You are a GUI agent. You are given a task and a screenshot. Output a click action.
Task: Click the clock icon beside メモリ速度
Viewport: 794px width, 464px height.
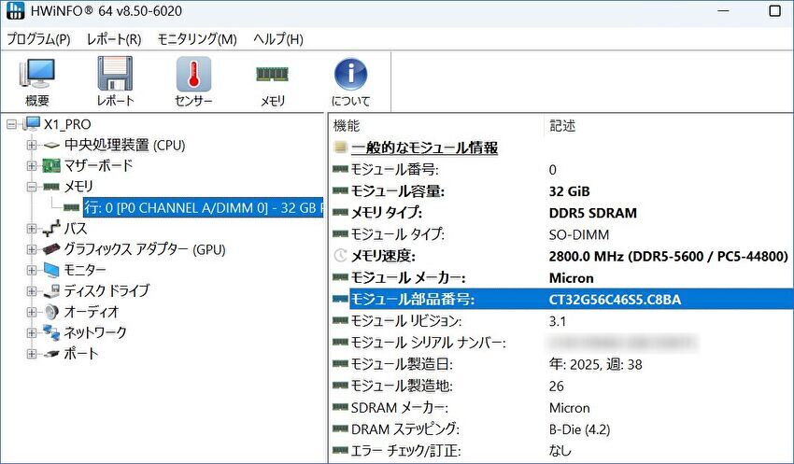coord(341,256)
